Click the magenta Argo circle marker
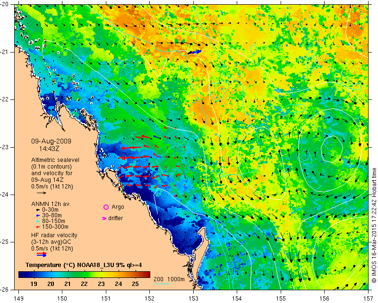This screenshot has height=303, width=378. coord(106,207)
